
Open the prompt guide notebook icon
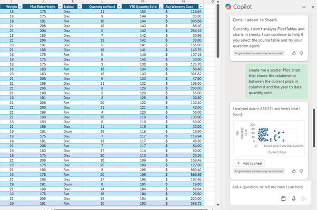(283, 198)
